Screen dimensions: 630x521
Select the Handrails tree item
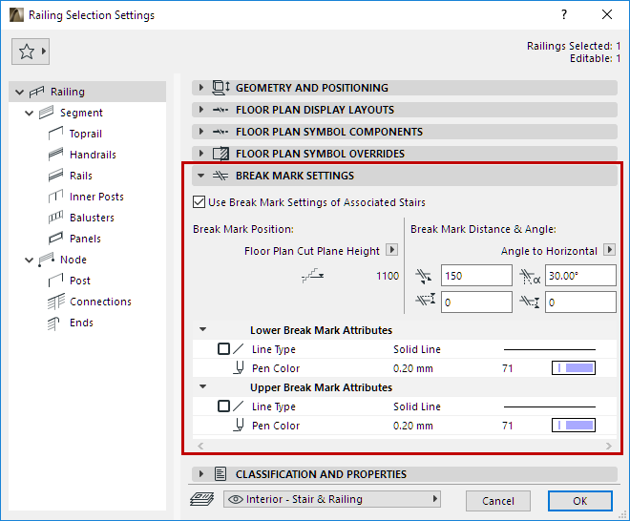click(x=93, y=155)
